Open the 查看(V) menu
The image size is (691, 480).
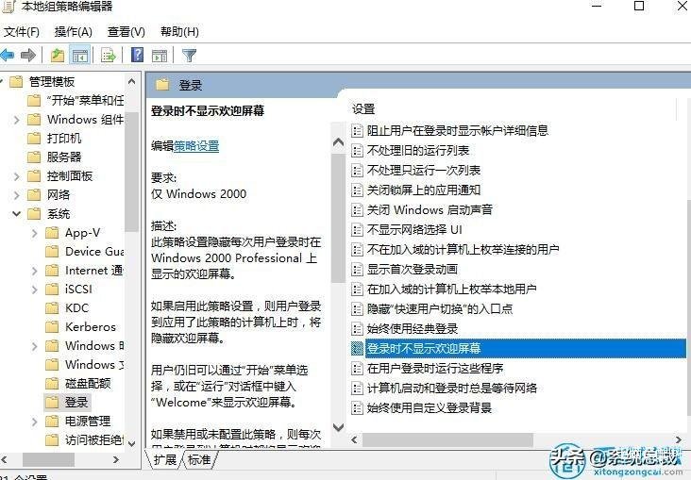[126, 32]
